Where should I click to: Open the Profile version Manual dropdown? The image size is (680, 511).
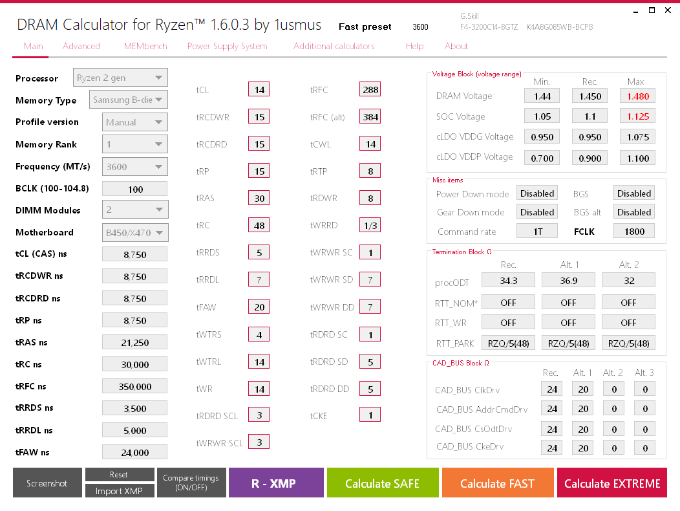click(135, 122)
